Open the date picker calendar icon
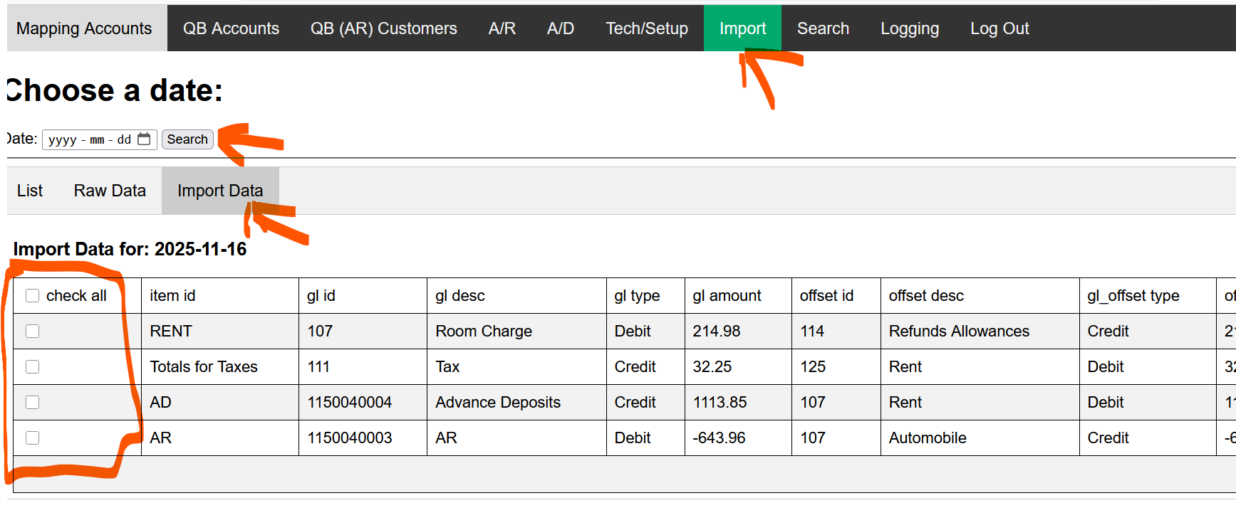 pyautogui.click(x=144, y=139)
